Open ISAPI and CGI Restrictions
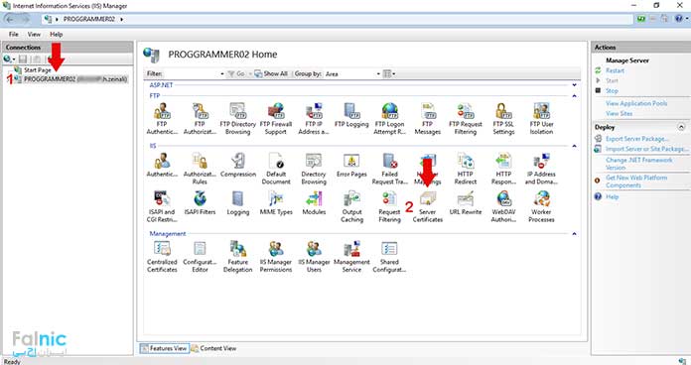691x365 pixels. [x=162, y=206]
